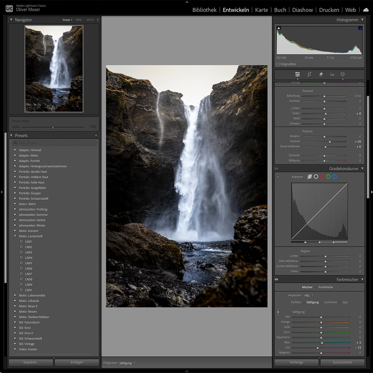Switch to the Diashow module

[x=303, y=10]
